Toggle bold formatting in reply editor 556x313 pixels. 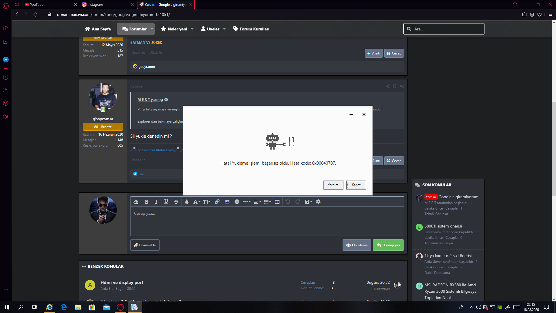pyautogui.click(x=147, y=202)
